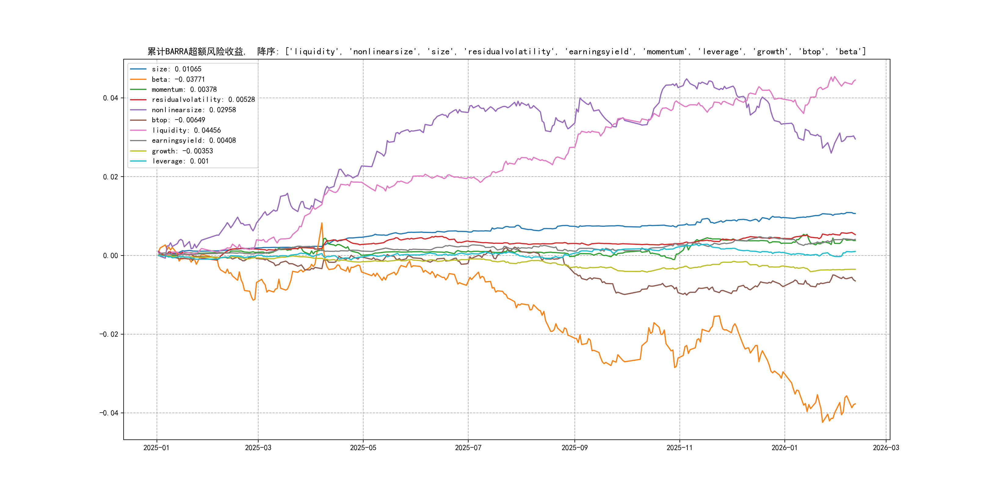Click the purple nonlinearsize line swatch
The width and height of the screenshot is (989, 494).
pos(138,110)
